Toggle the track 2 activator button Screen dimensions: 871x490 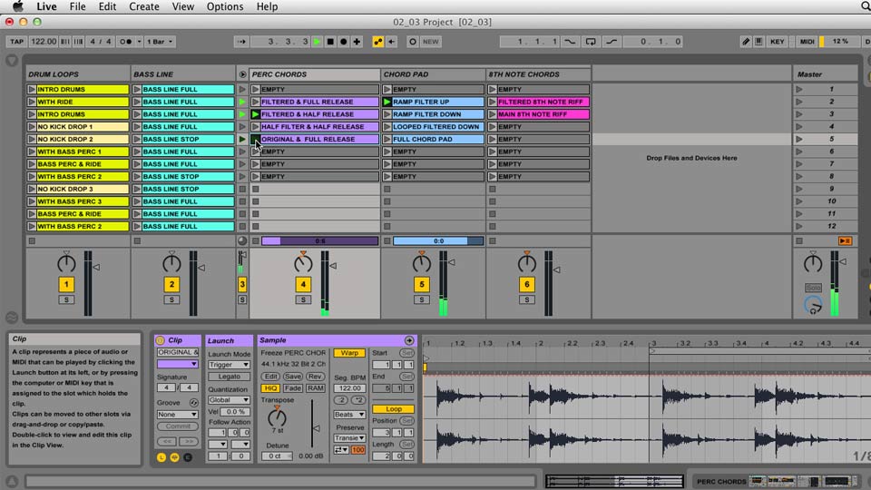171,284
